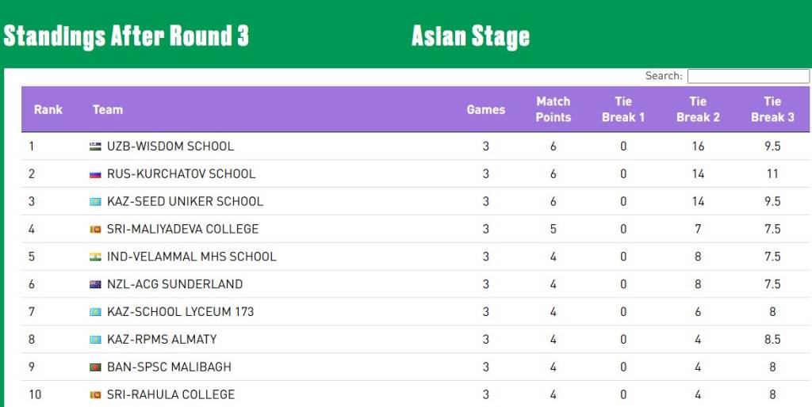The width and height of the screenshot is (812, 407).
Task: Click the flag beside SRI-RAHULA COLLEGE
Action: click(95, 395)
